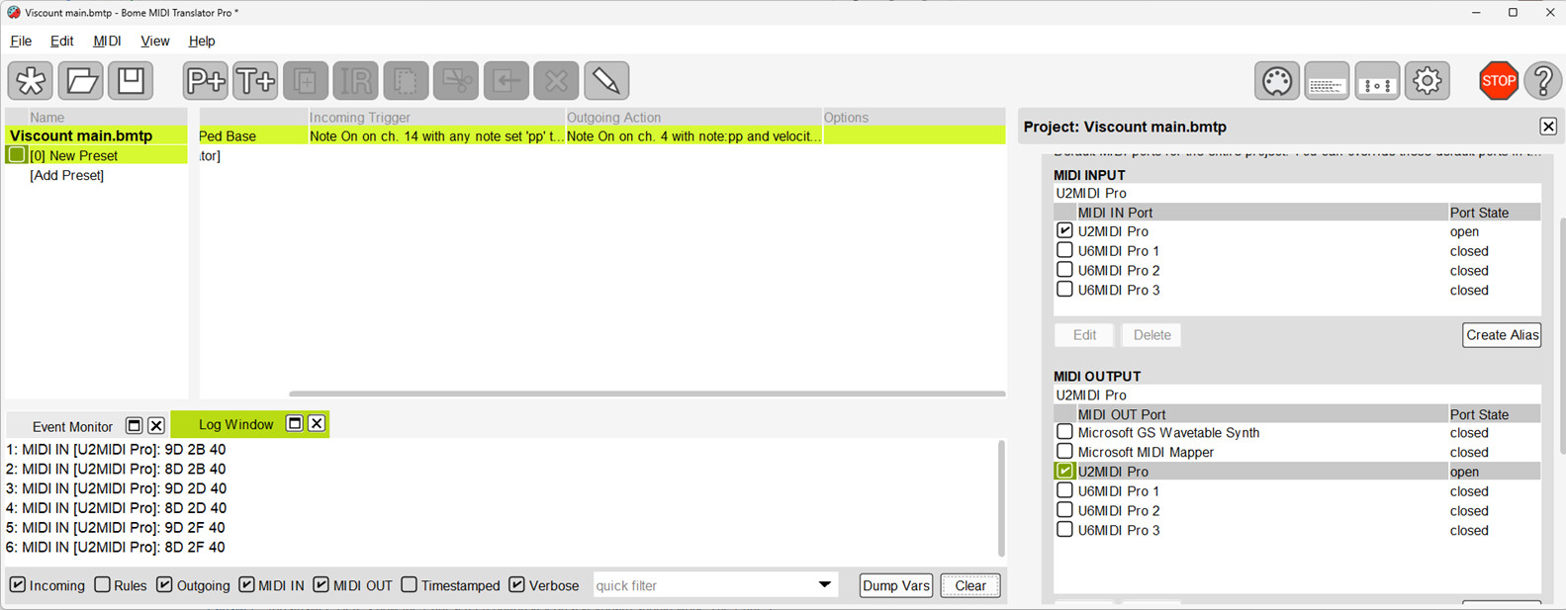The image size is (1566, 610).
Task: Click Create Alias under MIDI INPUT
Action: [x=1501, y=335]
